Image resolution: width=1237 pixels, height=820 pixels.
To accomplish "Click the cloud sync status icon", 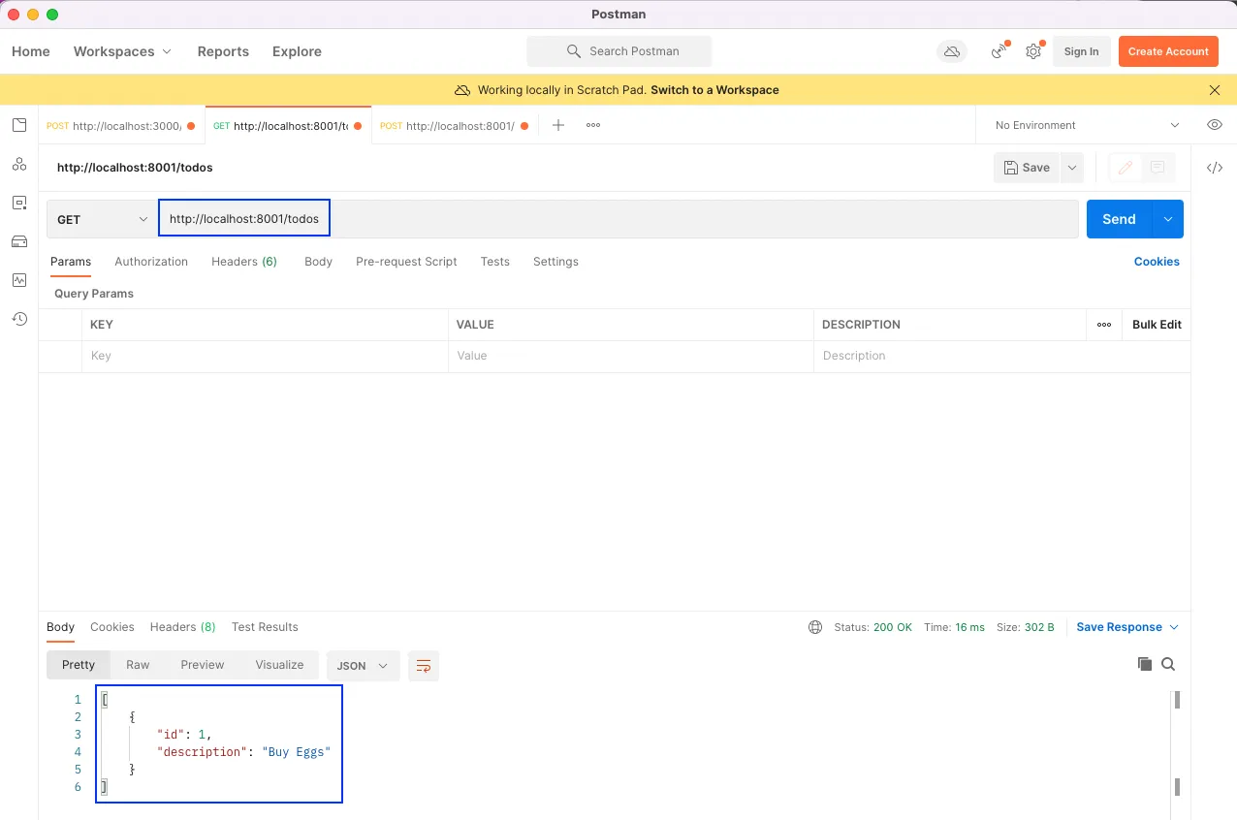I will [x=952, y=51].
